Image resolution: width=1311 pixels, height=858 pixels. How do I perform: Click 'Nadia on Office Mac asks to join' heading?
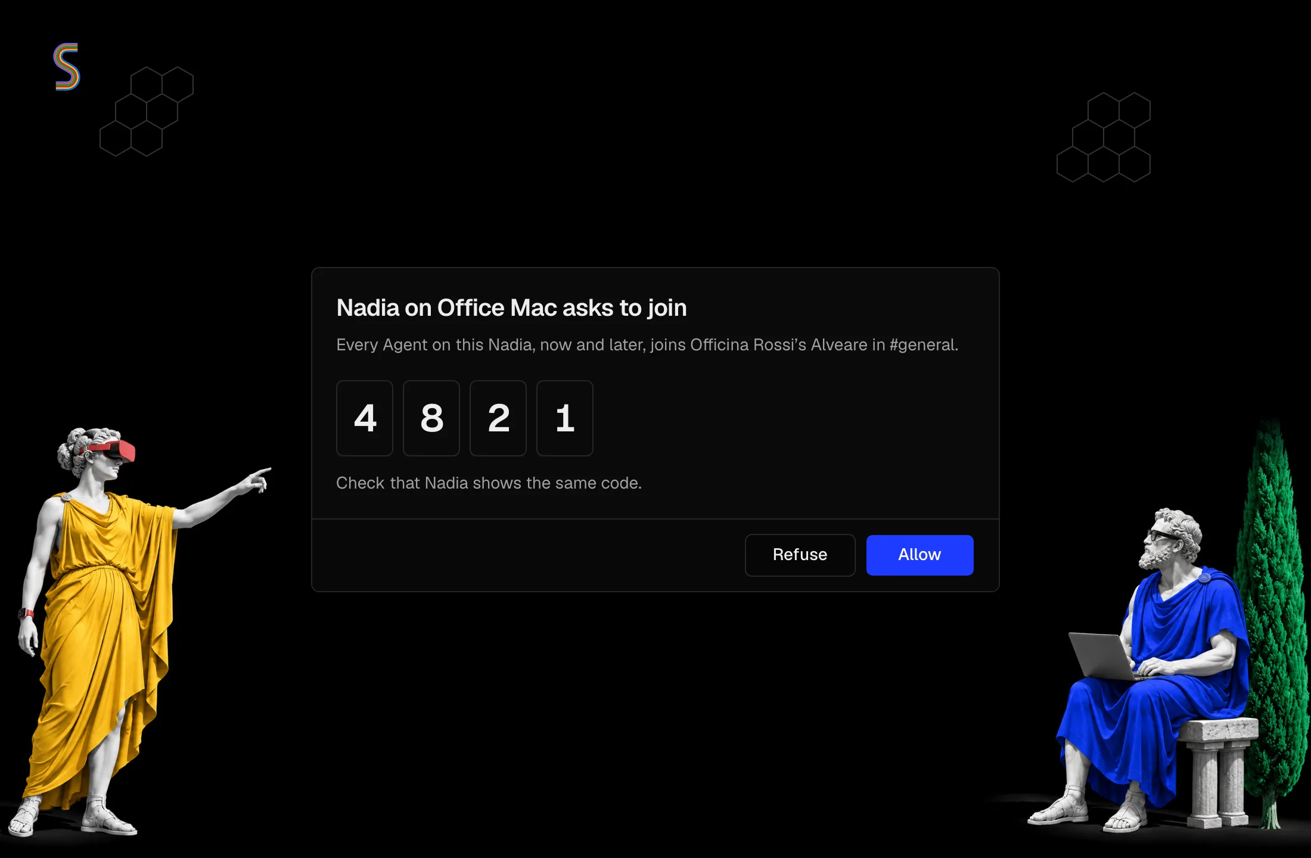point(511,308)
